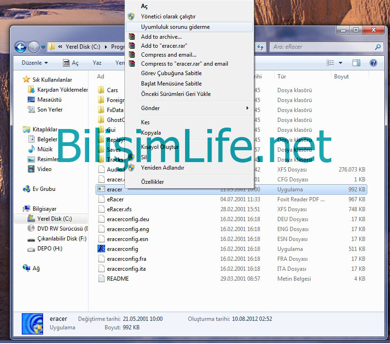Screen dimensions: 390x344
Task: Select Compress to "eracer.rar" and email
Action: (x=189, y=64)
